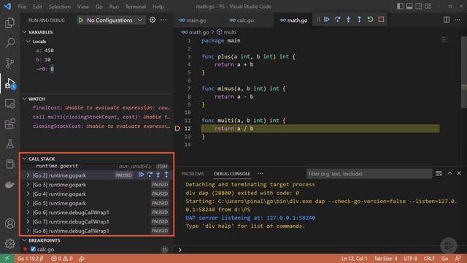
Task: Step Over in the debug toolbar
Action: point(337,20)
